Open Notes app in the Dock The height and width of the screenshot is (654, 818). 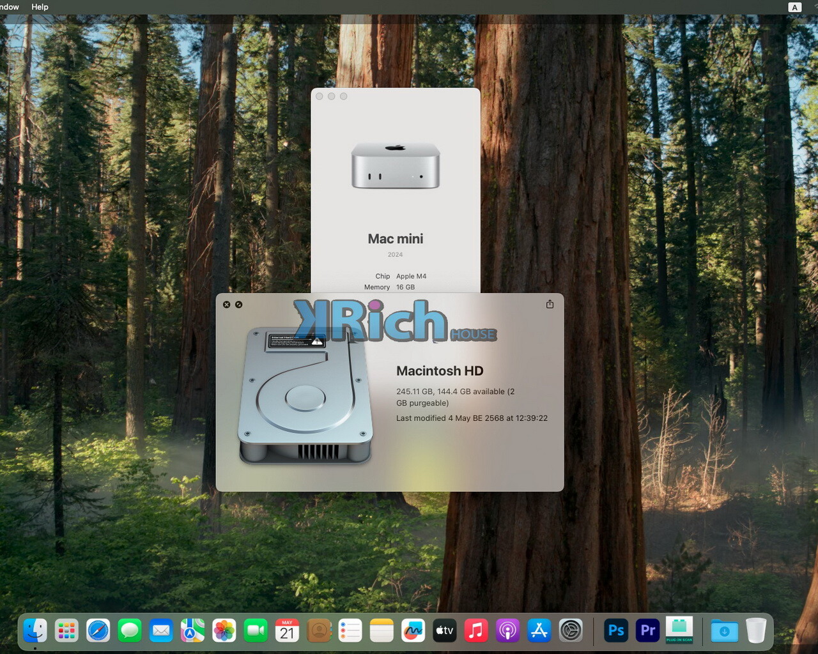[x=382, y=631]
